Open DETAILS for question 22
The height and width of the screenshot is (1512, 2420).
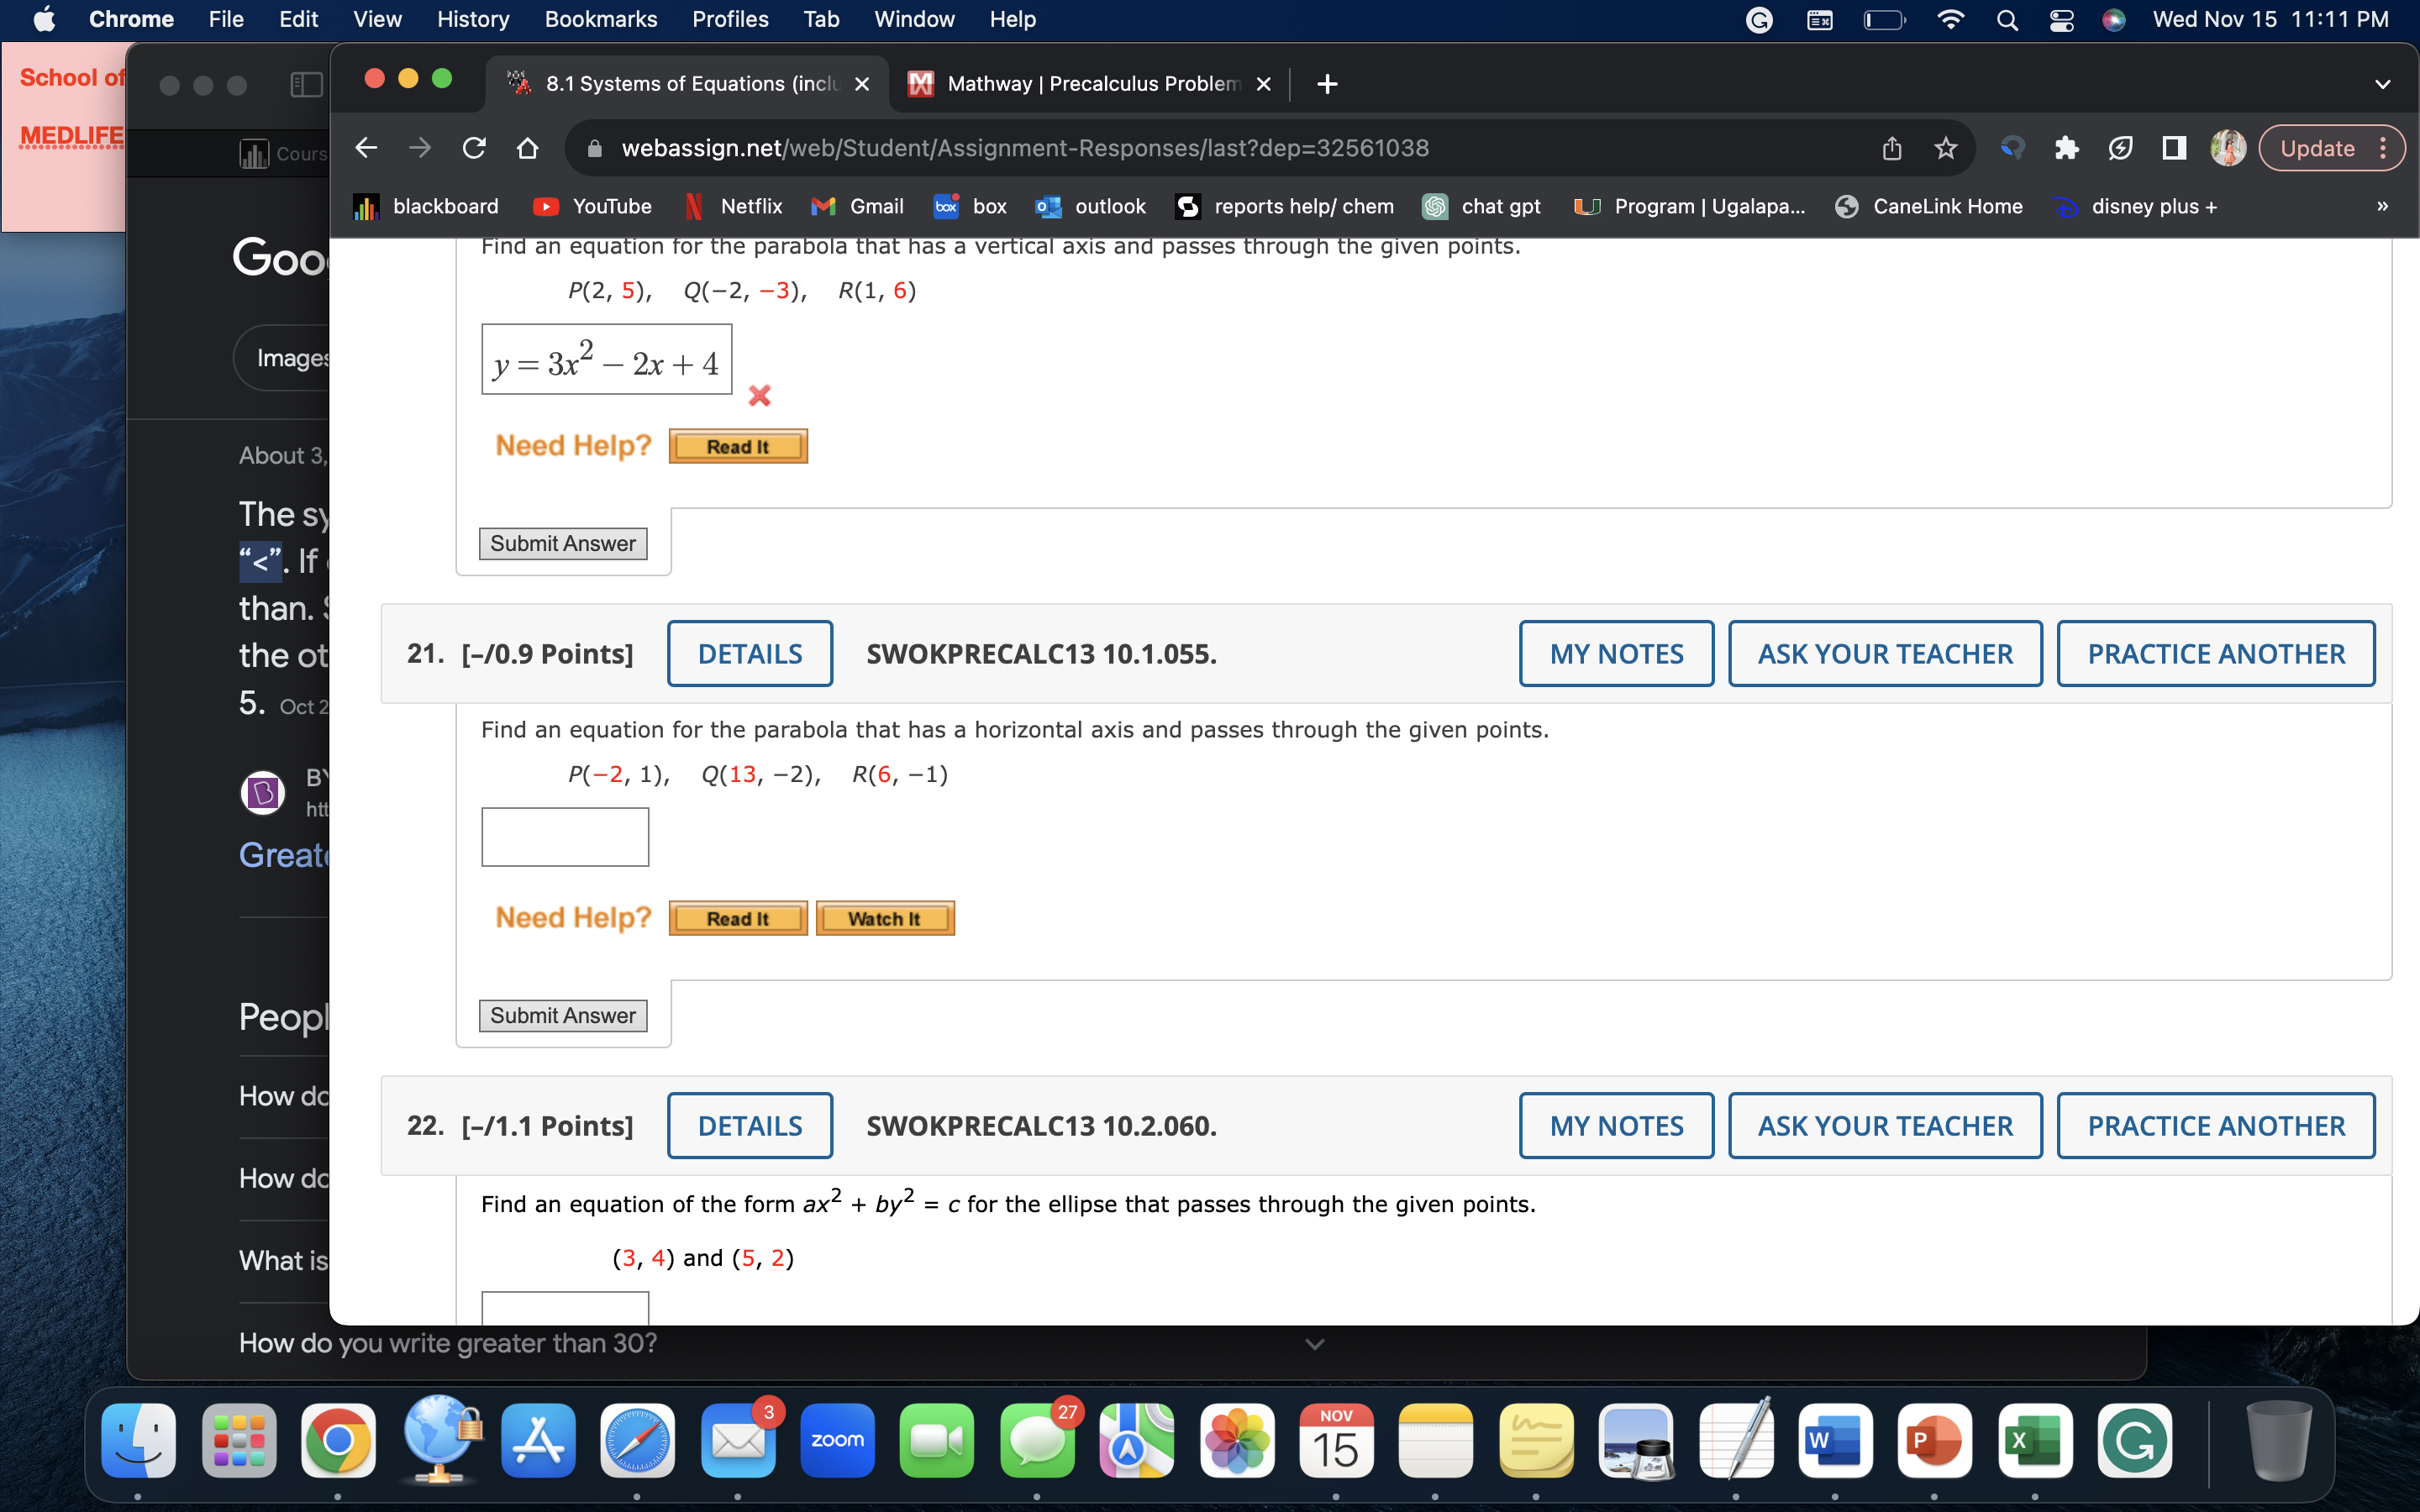749,1125
